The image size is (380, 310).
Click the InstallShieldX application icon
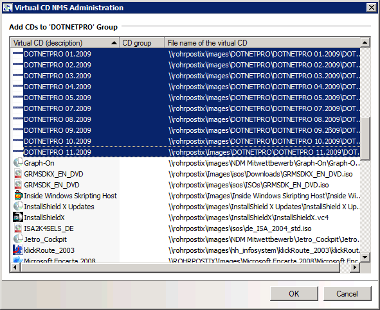18,217
